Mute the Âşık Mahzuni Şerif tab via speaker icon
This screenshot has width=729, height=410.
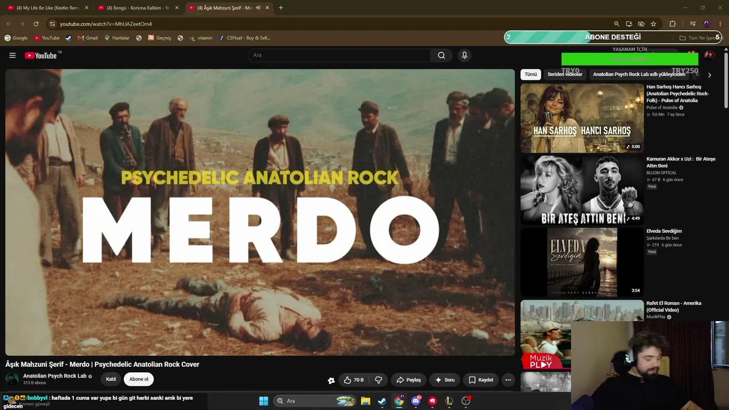pos(258,8)
